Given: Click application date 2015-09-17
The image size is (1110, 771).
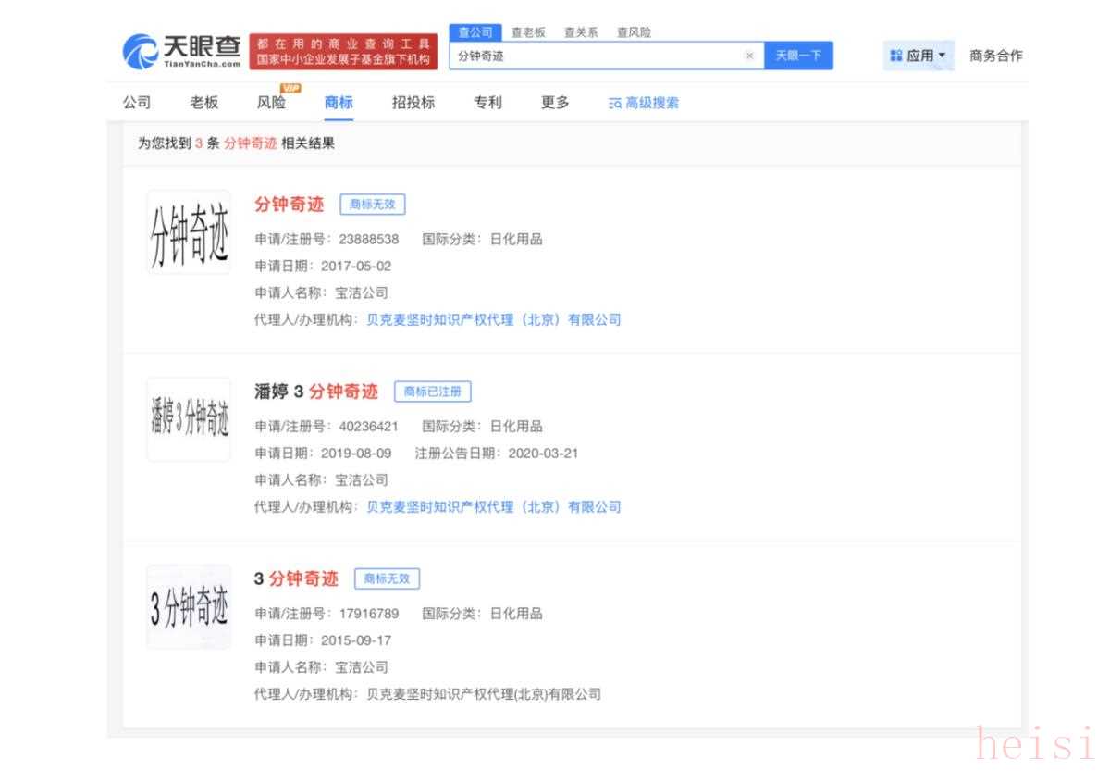Looking at the screenshot, I should (356, 640).
